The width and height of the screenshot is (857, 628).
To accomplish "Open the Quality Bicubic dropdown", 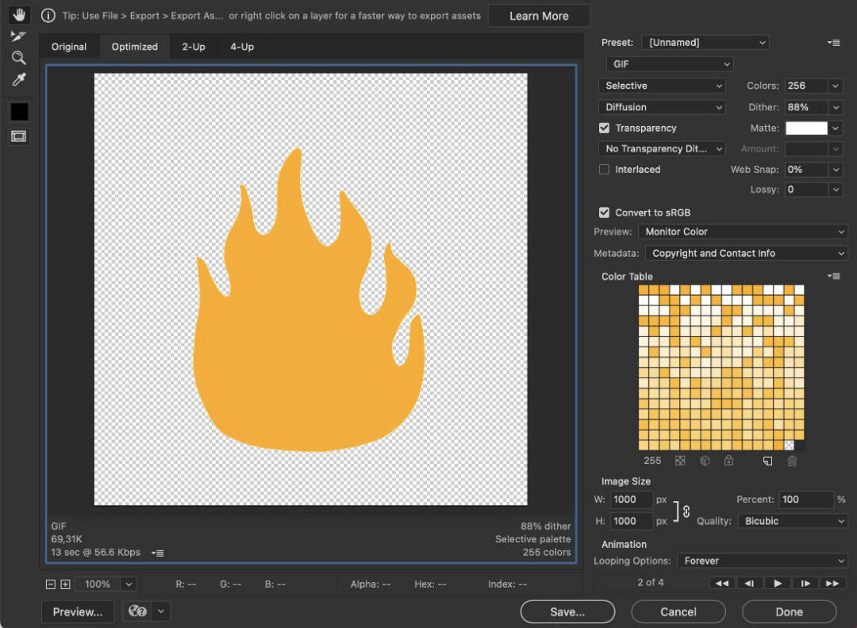I will point(793,521).
